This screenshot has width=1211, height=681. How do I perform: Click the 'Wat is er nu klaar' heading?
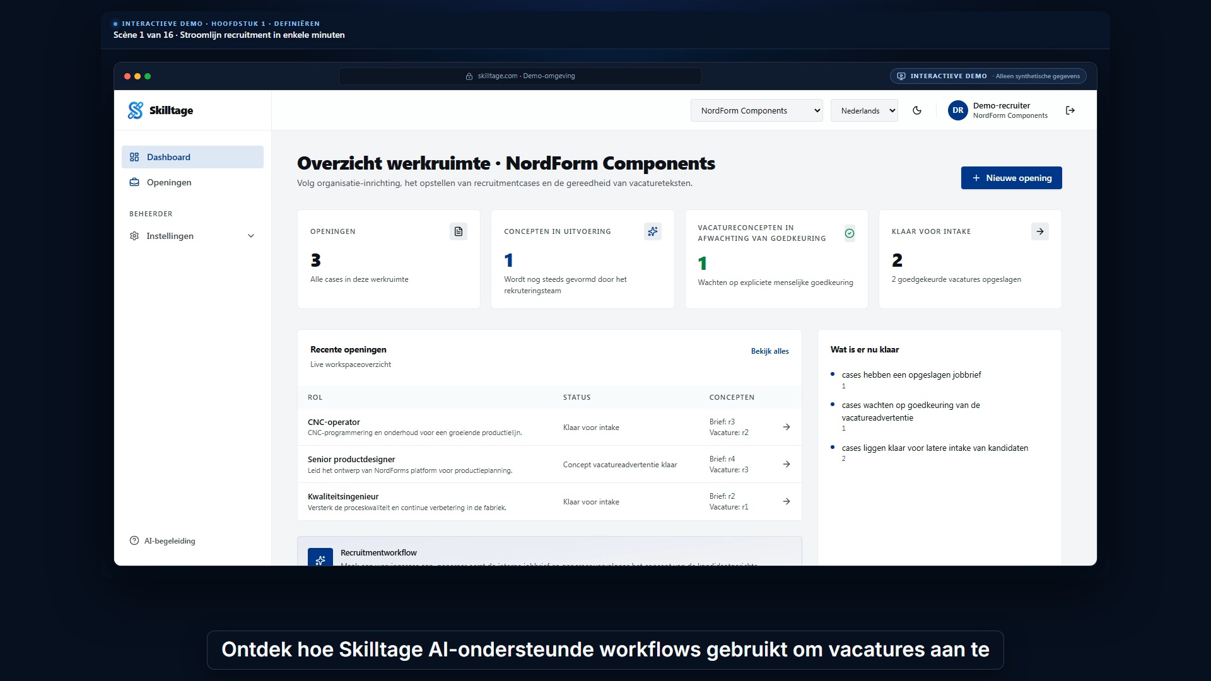pyautogui.click(x=865, y=349)
